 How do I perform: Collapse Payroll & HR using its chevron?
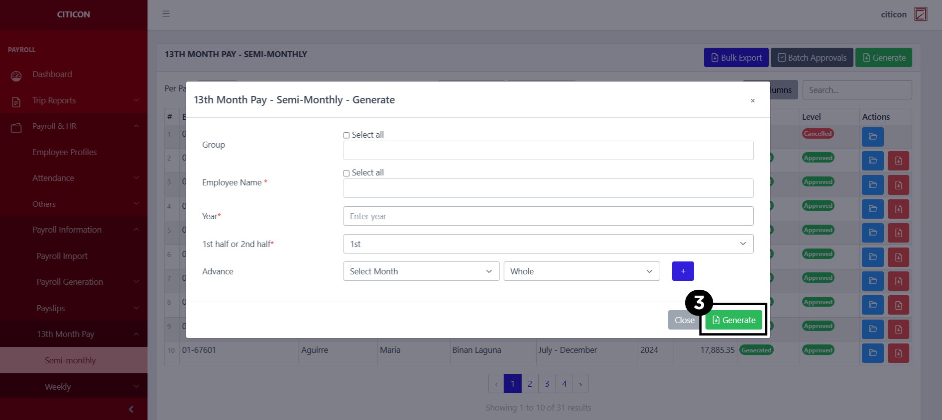tap(136, 126)
